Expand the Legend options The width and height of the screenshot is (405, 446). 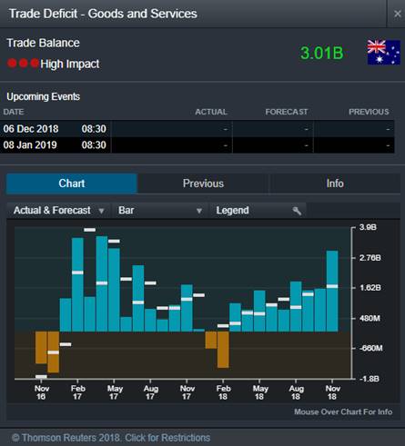click(x=258, y=211)
